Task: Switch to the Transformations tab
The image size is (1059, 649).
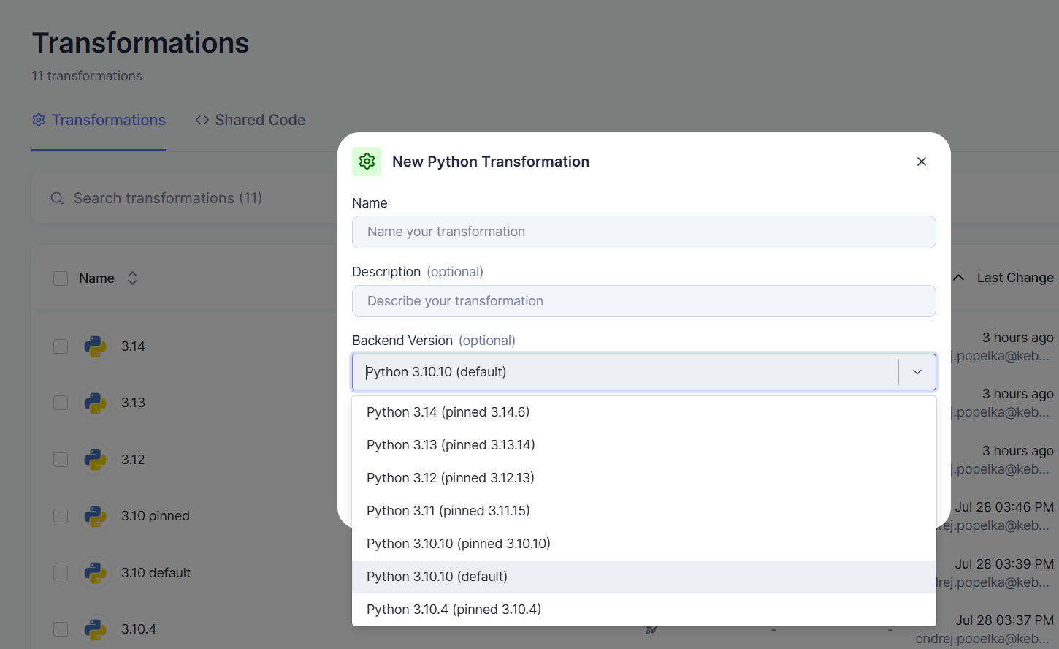Action: [99, 120]
